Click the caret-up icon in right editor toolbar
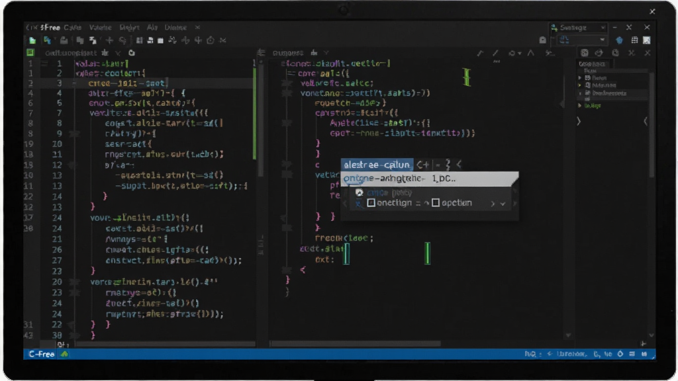678x381 pixels. [531, 53]
